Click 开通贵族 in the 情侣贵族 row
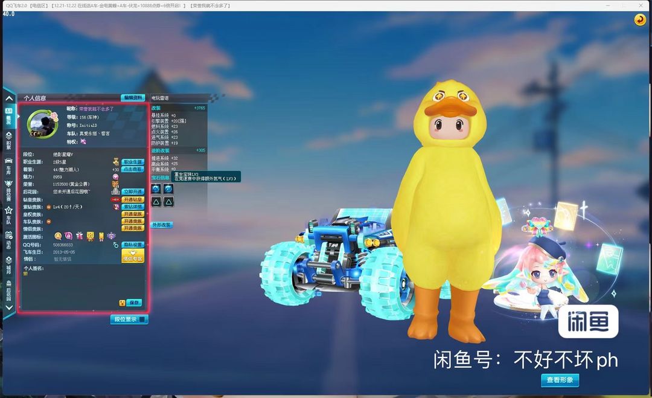This screenshot has width=652, height=398. 133,228
